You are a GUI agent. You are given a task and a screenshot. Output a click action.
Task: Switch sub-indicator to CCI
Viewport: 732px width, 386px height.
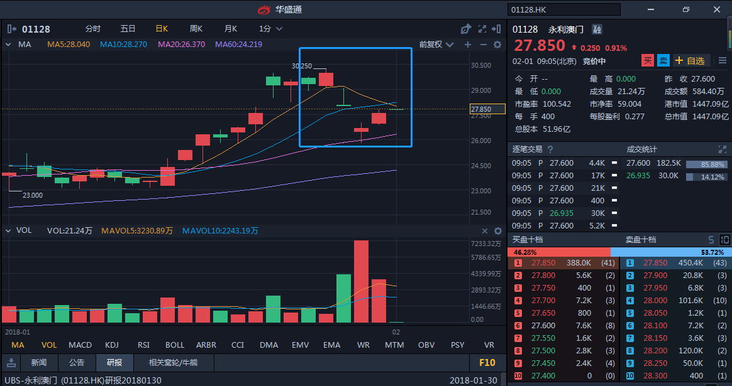(238, 345)
